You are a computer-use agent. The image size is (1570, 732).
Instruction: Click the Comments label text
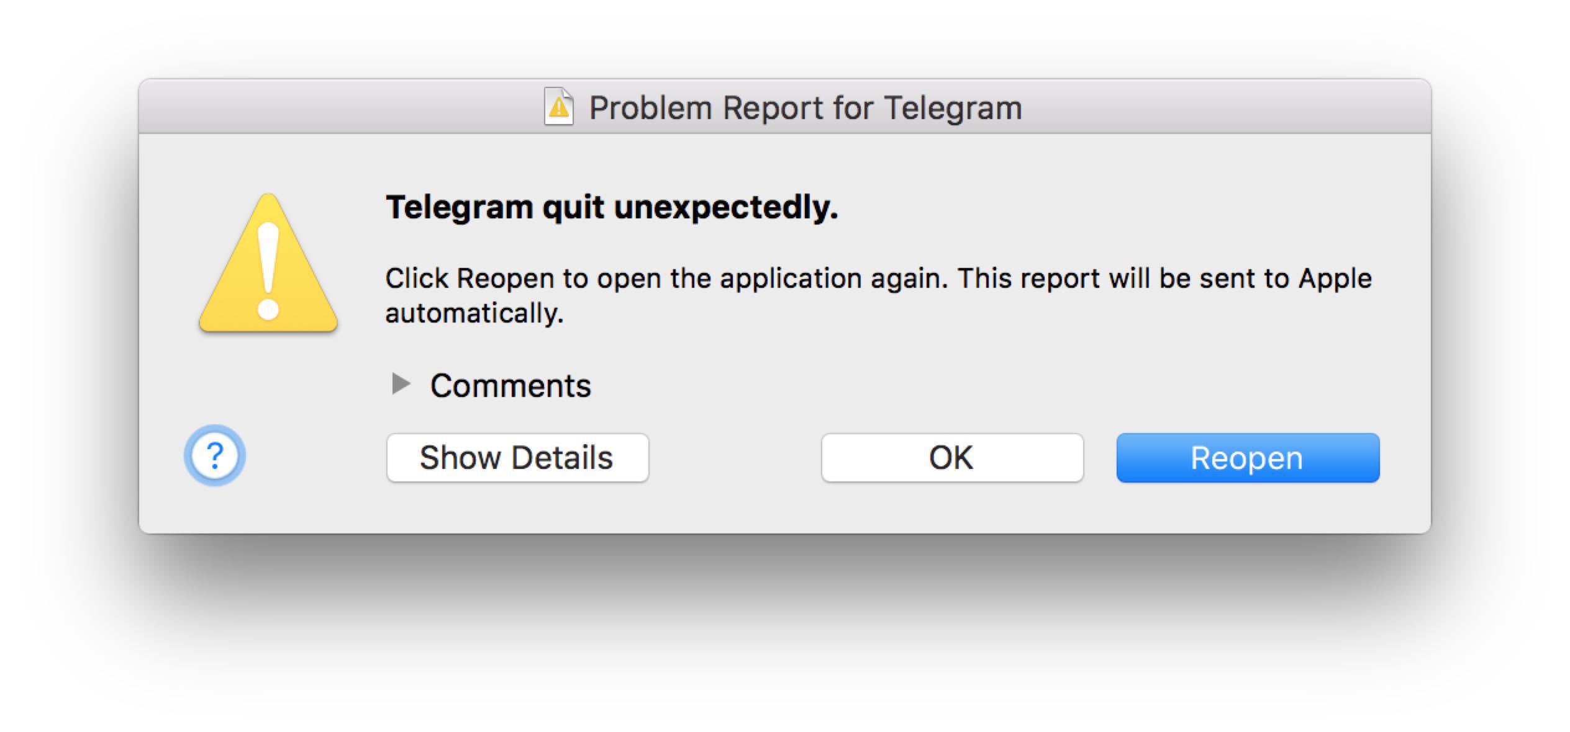click(x=510, y=386)
